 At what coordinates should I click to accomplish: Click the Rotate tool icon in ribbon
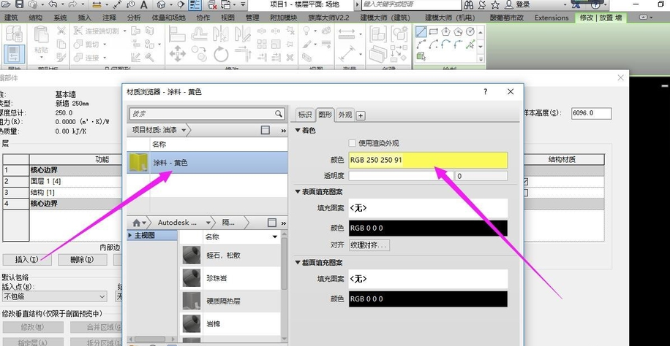pos(221,54)
